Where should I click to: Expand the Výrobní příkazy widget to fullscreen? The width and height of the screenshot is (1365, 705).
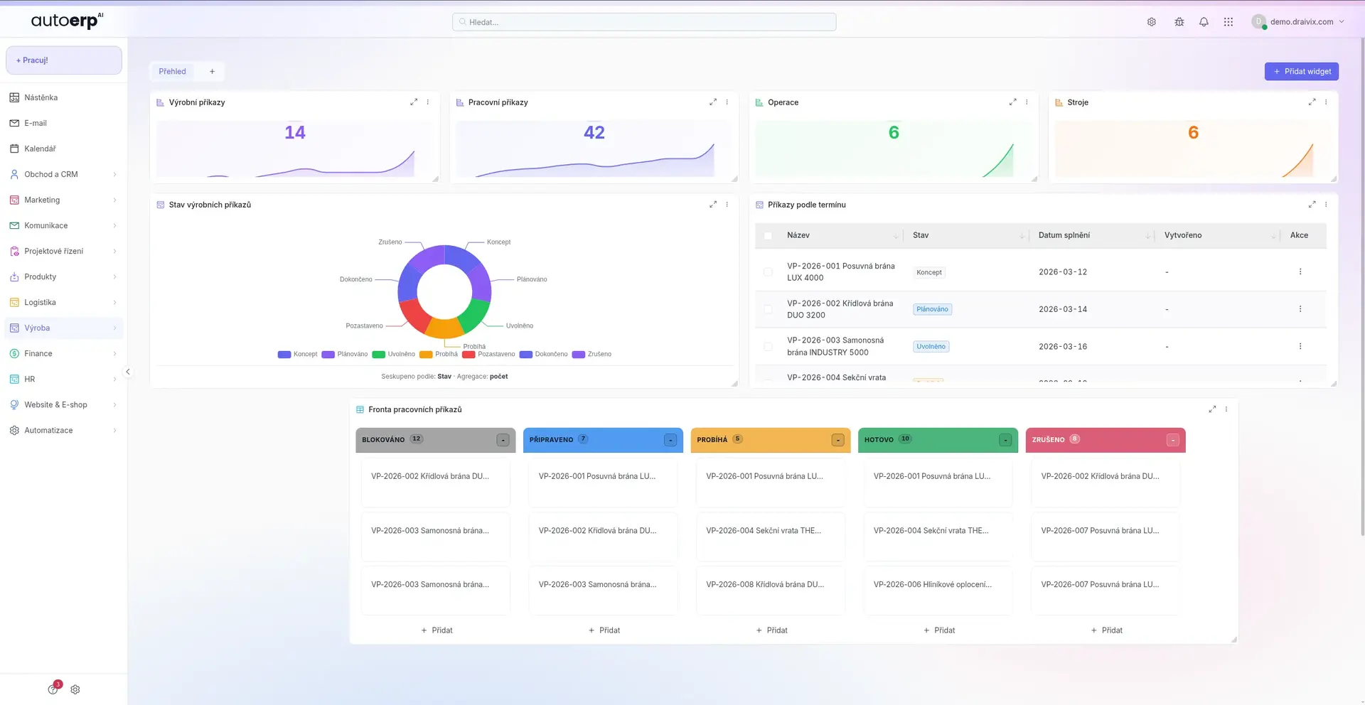point(414,102)
